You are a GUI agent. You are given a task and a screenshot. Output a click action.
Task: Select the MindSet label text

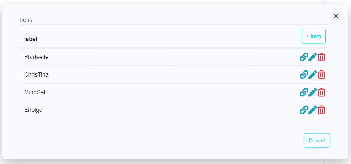coord(35,92)
